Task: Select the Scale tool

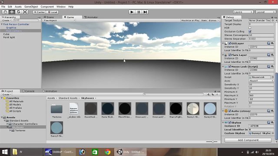Action: 25,12
